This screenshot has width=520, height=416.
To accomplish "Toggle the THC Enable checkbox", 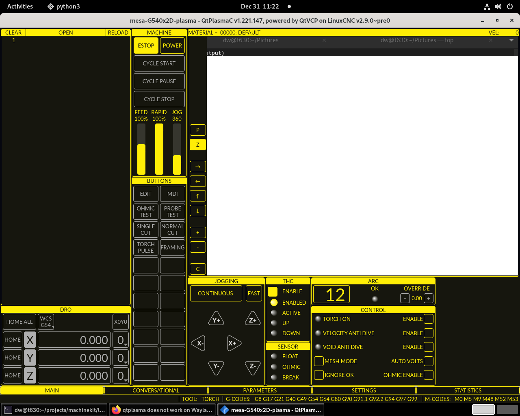I will point(273,292).
